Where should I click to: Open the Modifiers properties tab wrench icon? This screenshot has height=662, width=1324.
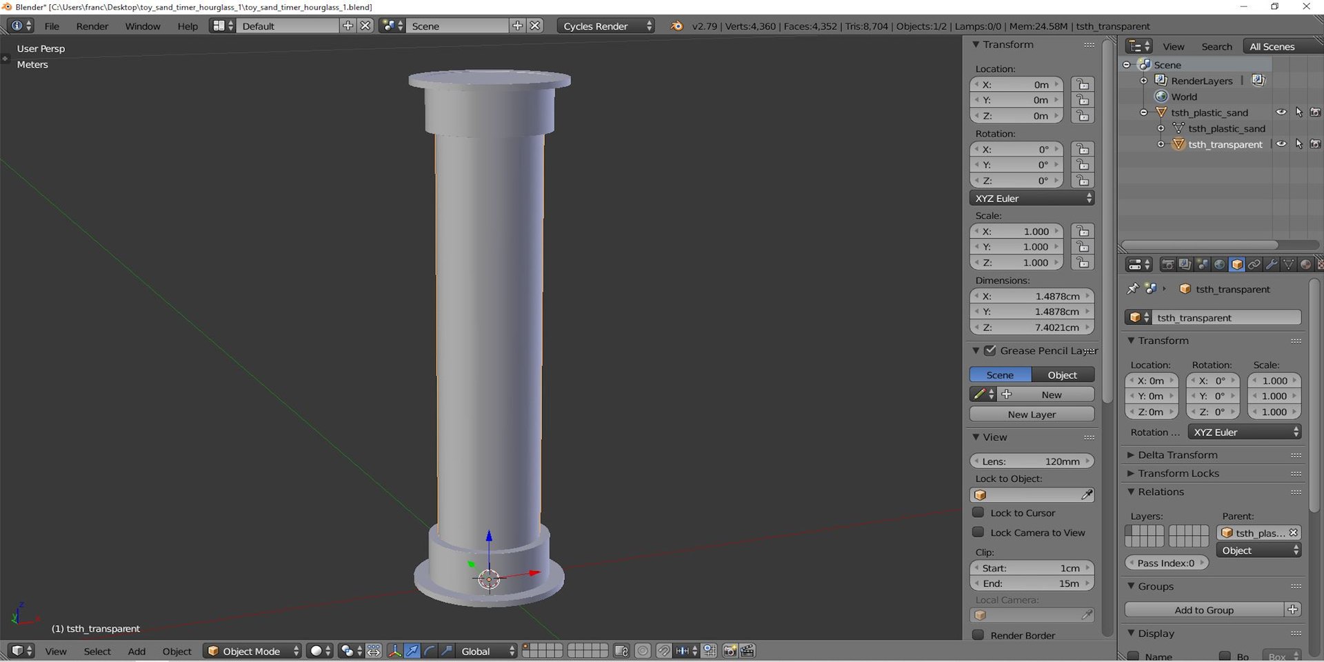[x=1271, y=265]
